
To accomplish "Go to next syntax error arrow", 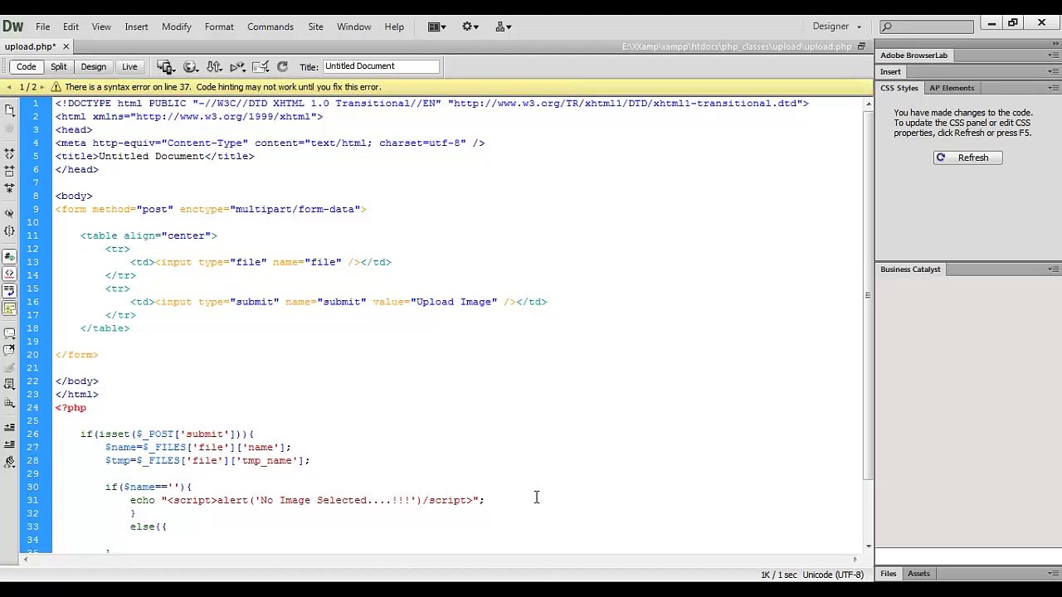I will tap(43, 87).
